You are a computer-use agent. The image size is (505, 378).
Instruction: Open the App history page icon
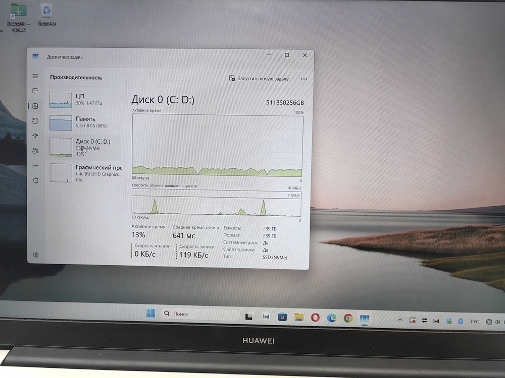[x=35, y=121]
